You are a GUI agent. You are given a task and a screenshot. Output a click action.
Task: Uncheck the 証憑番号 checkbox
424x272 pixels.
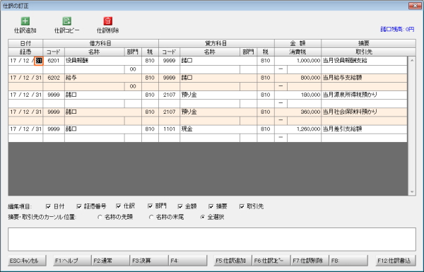click(x=79, y=206)
